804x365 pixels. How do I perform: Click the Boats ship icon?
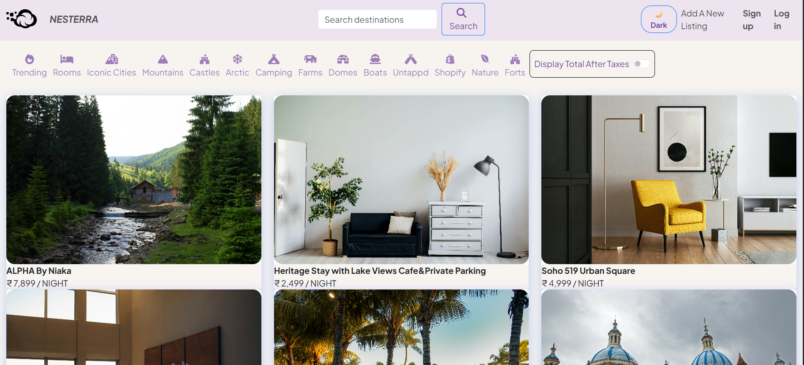click(x=375, y=59)
